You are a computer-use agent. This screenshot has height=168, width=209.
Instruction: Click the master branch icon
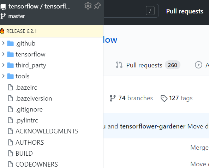click(3, 16)
